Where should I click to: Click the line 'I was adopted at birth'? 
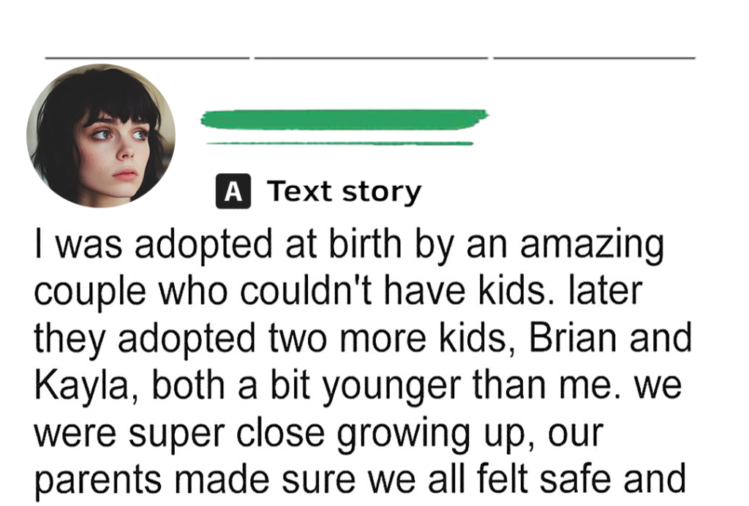349,245
